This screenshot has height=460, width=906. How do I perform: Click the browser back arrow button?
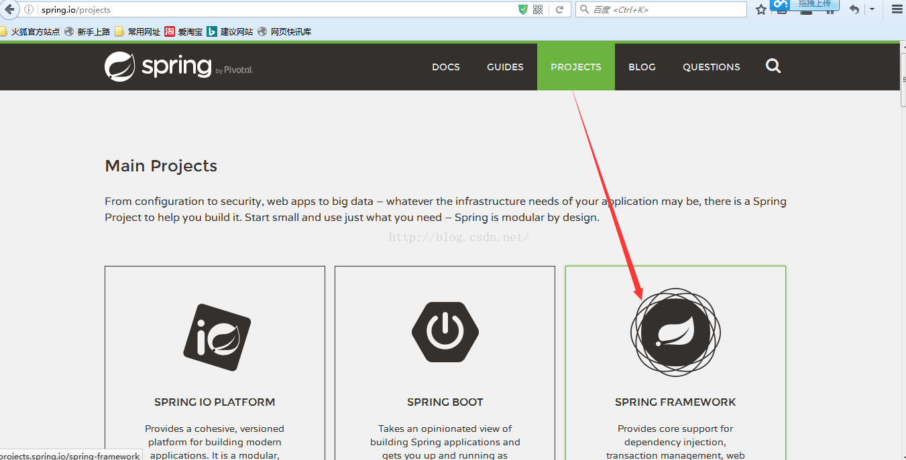(9, 9)
